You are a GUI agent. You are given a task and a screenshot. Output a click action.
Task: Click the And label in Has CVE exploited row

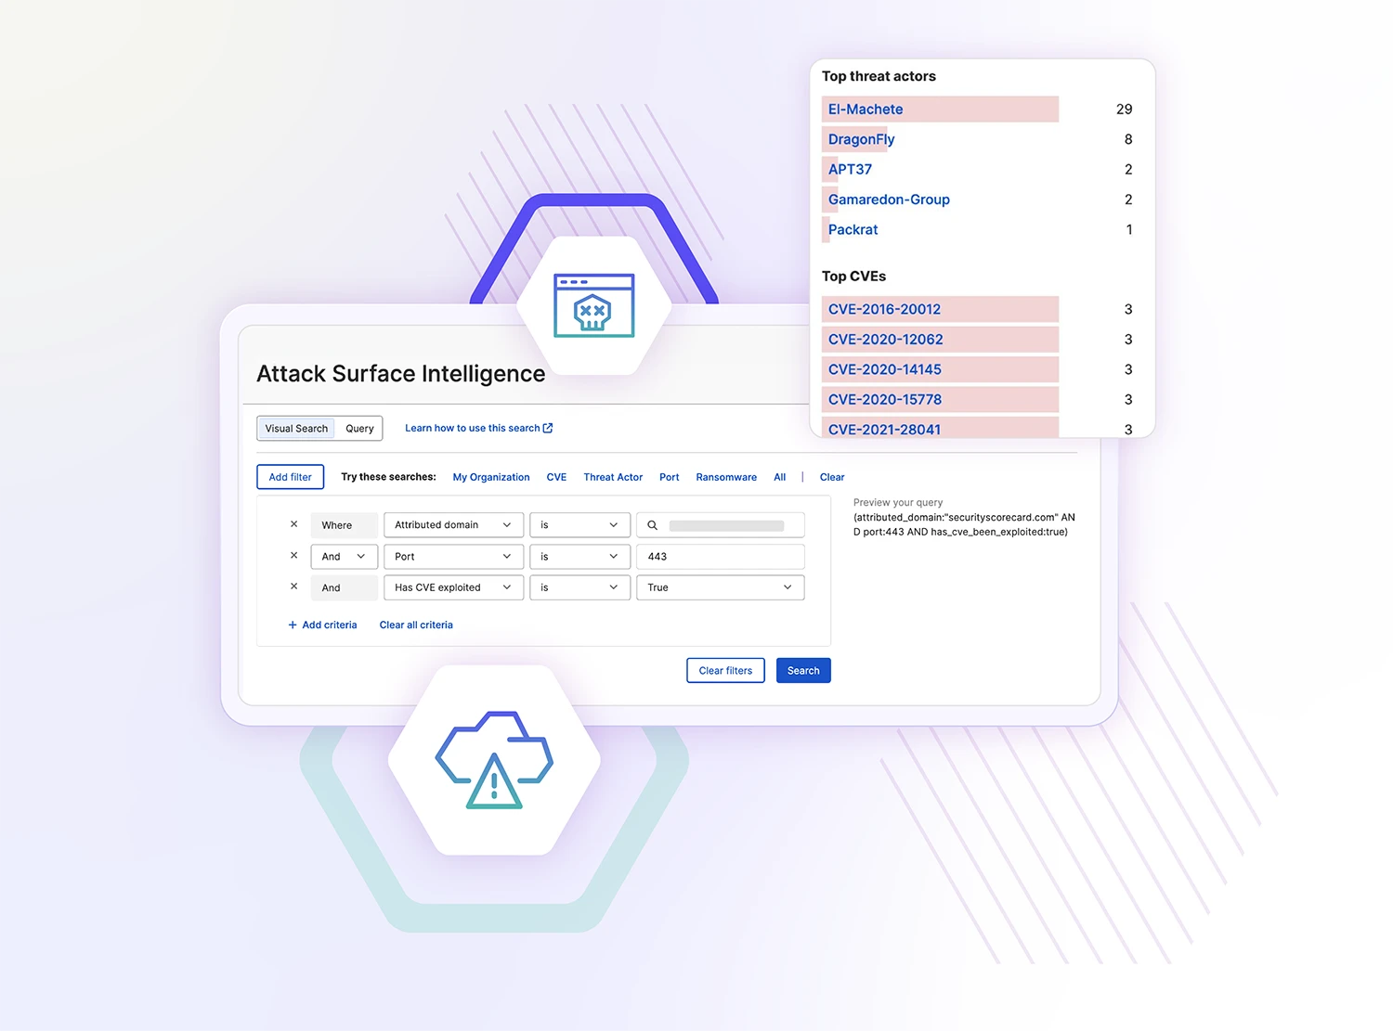344,587
